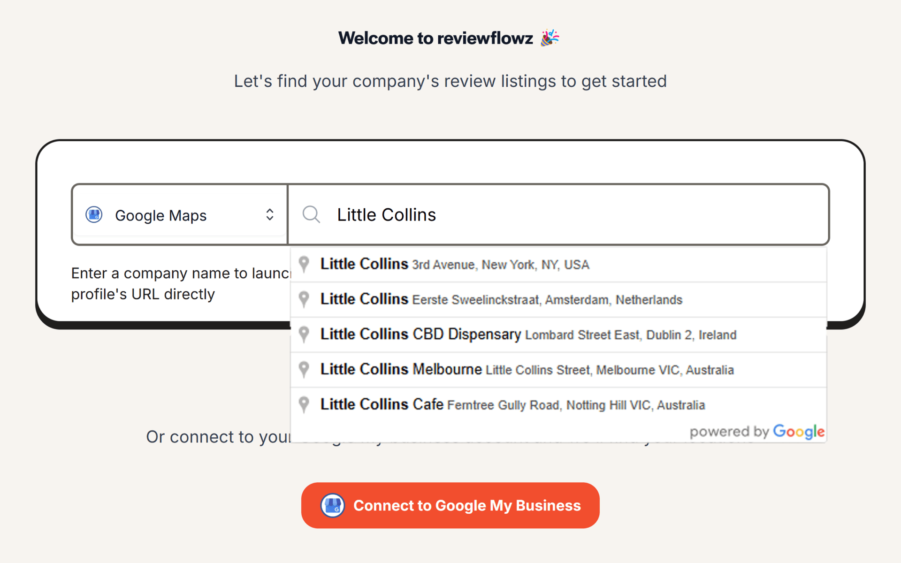Choose Little Collins CBD Dispensary Dublin
This screenshot has height=563, width=901.
pos(528,335)
